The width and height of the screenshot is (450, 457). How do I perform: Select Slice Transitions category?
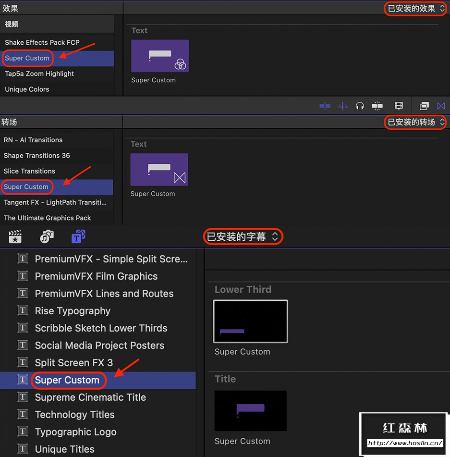click(x=57, y=171)
